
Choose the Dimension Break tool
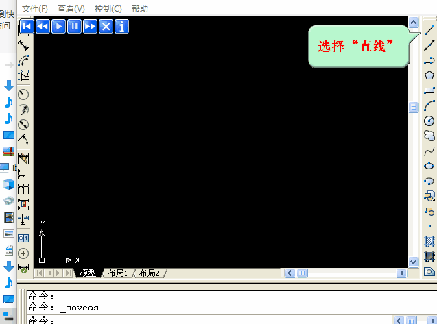[x=23, y=219]
